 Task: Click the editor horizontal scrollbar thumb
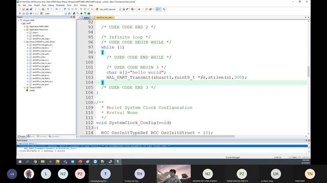click(157, 136)
